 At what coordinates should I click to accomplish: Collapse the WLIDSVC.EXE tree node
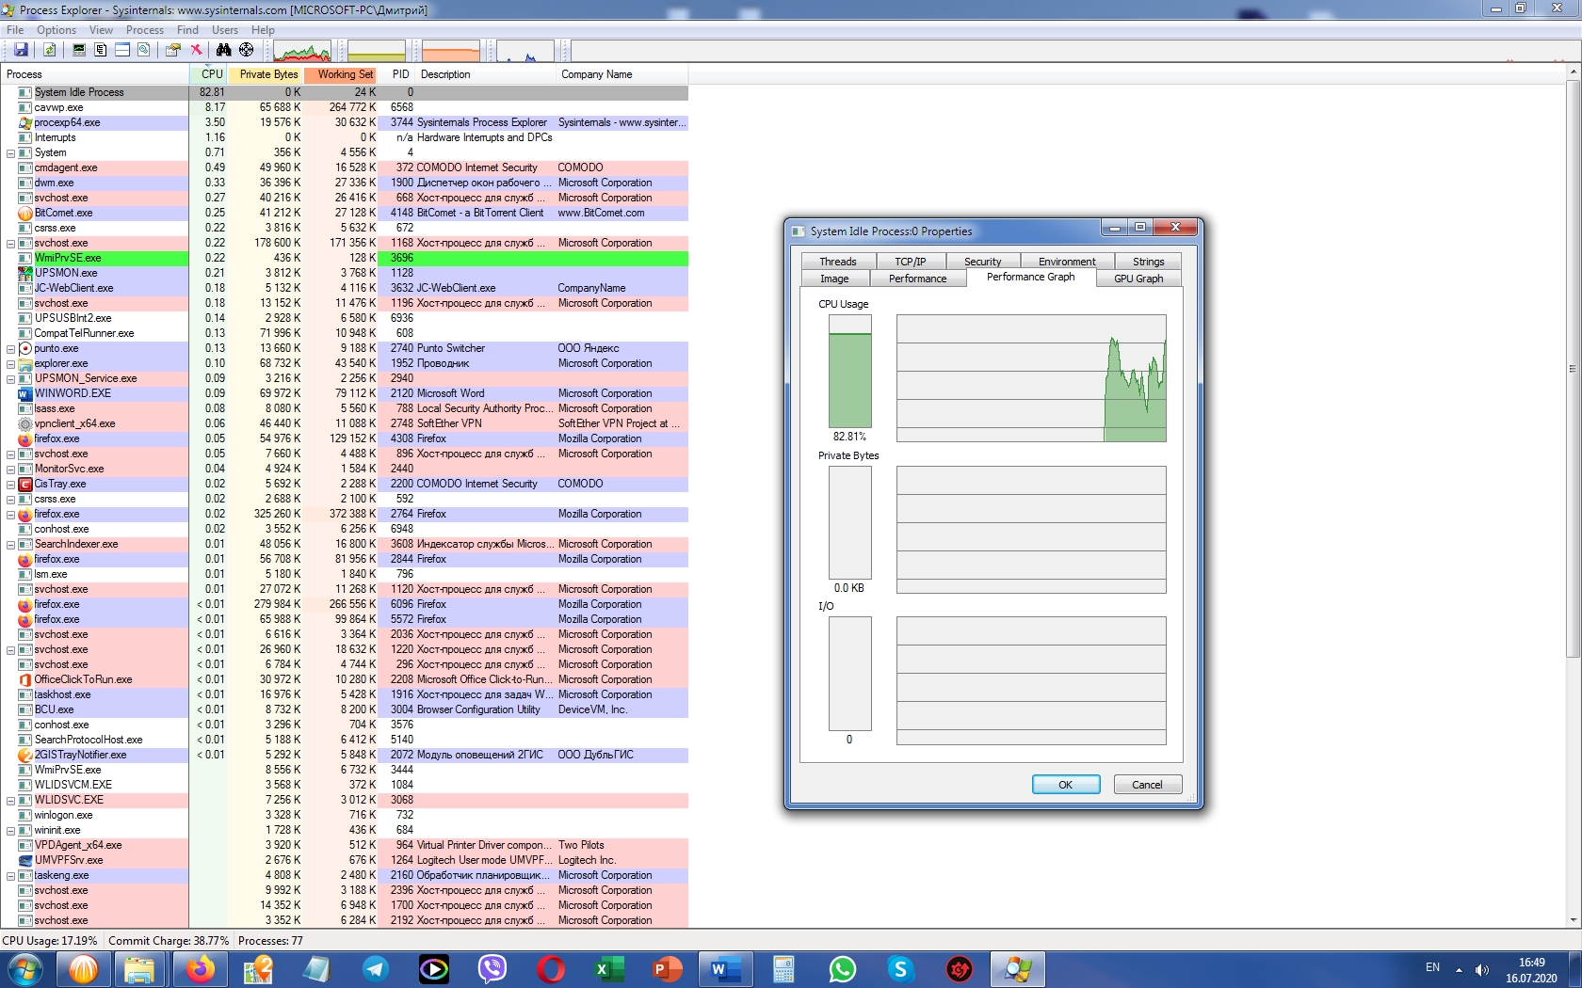[x=10, y=801]
